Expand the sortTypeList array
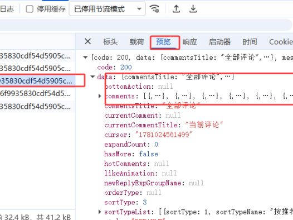The image size is (293, 220). pos(100,212)
